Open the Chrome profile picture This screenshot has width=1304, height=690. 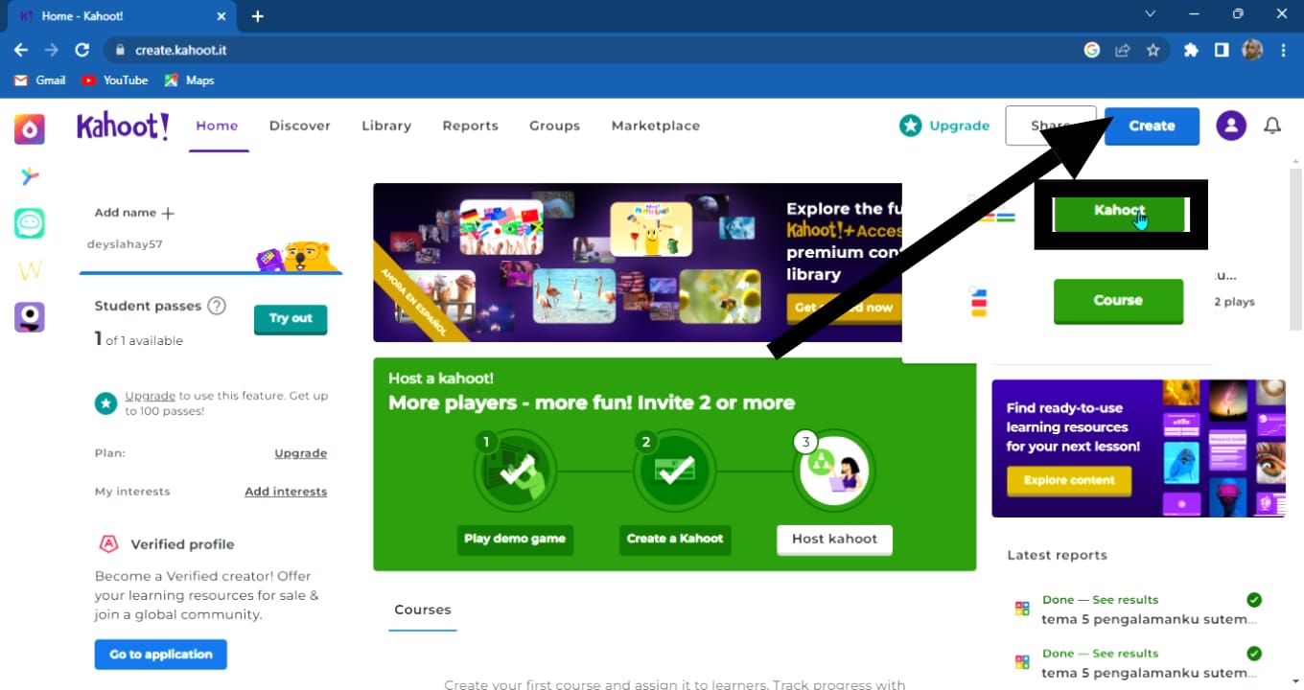coord(1252,50)
